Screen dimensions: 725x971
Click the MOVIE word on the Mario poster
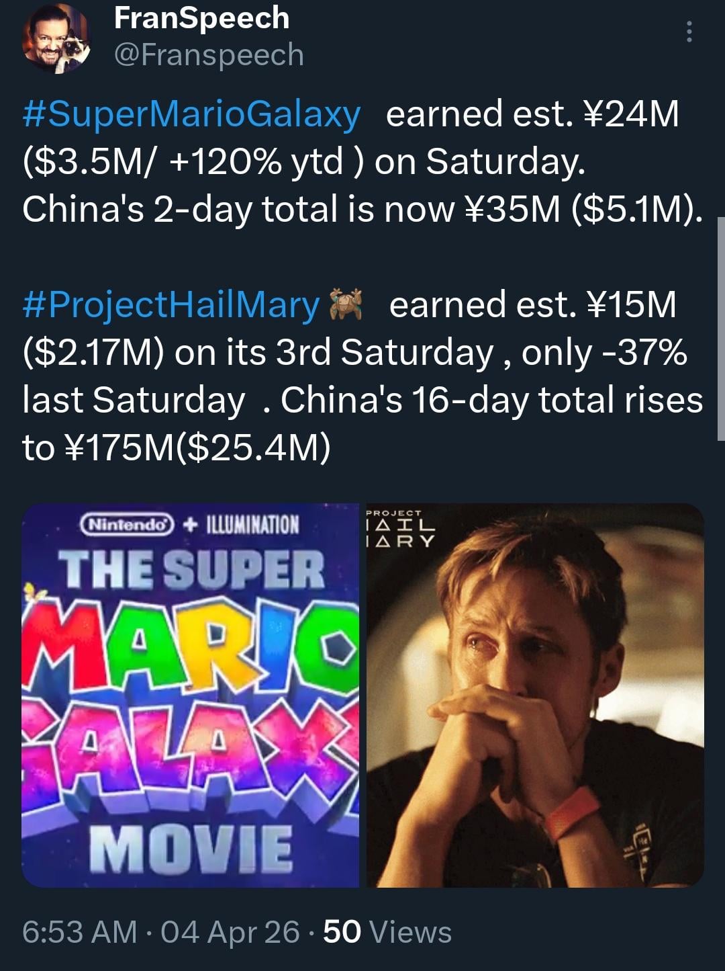(191, 847)
